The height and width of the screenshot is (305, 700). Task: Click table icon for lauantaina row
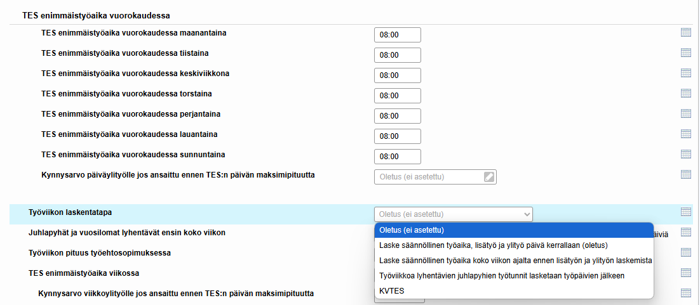[x=686, y=134]
